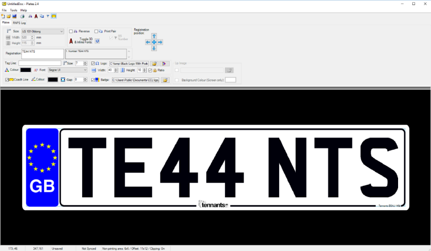Click the Not Synced status bar entry
The height and width of the screenshot is (251, 431).
89,248
